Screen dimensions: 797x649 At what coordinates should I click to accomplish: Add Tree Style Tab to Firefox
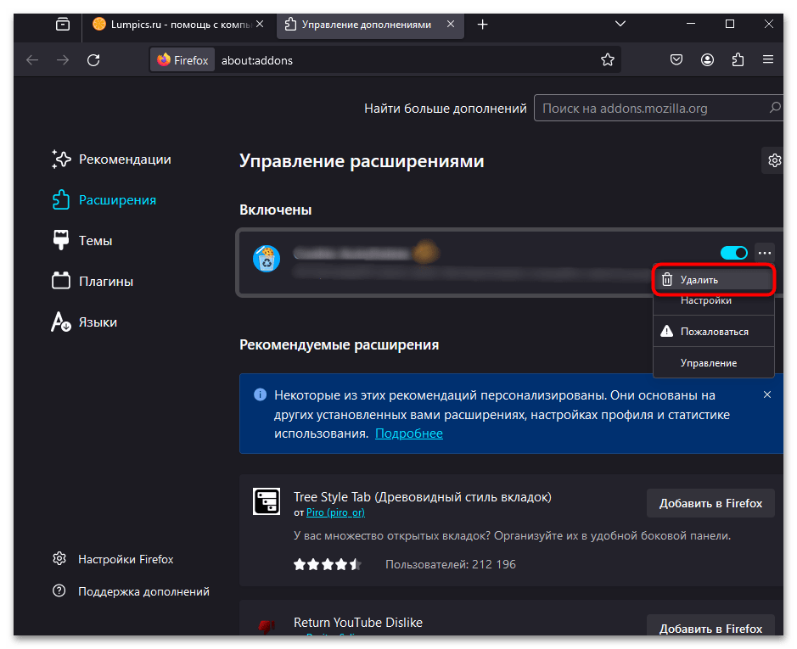click(710, 503)
